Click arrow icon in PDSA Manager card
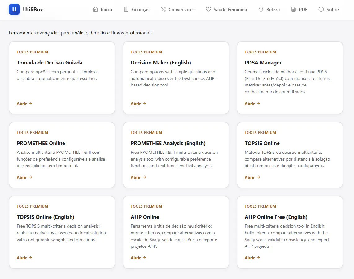 click(x=259, y=103)
